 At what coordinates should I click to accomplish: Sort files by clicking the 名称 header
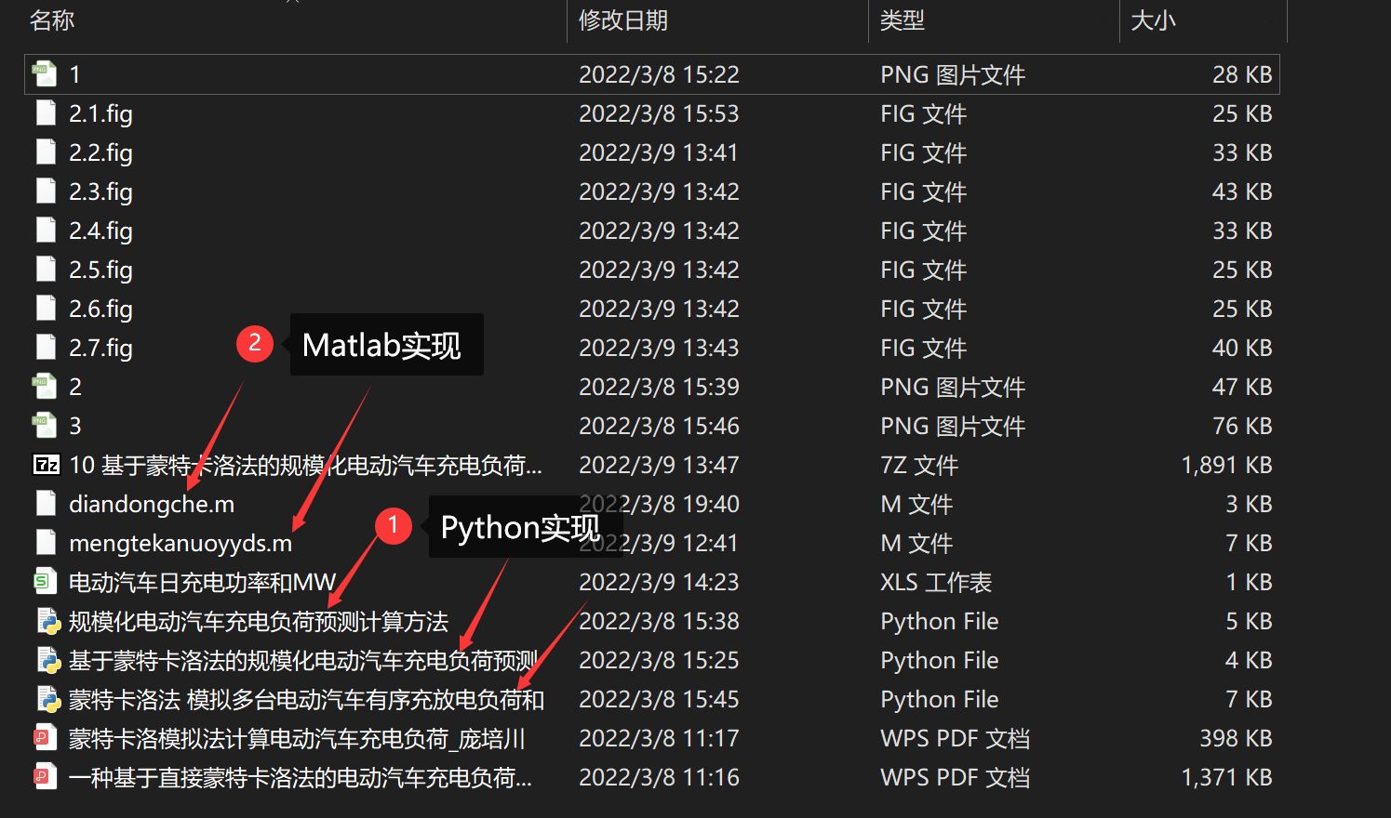52,20
